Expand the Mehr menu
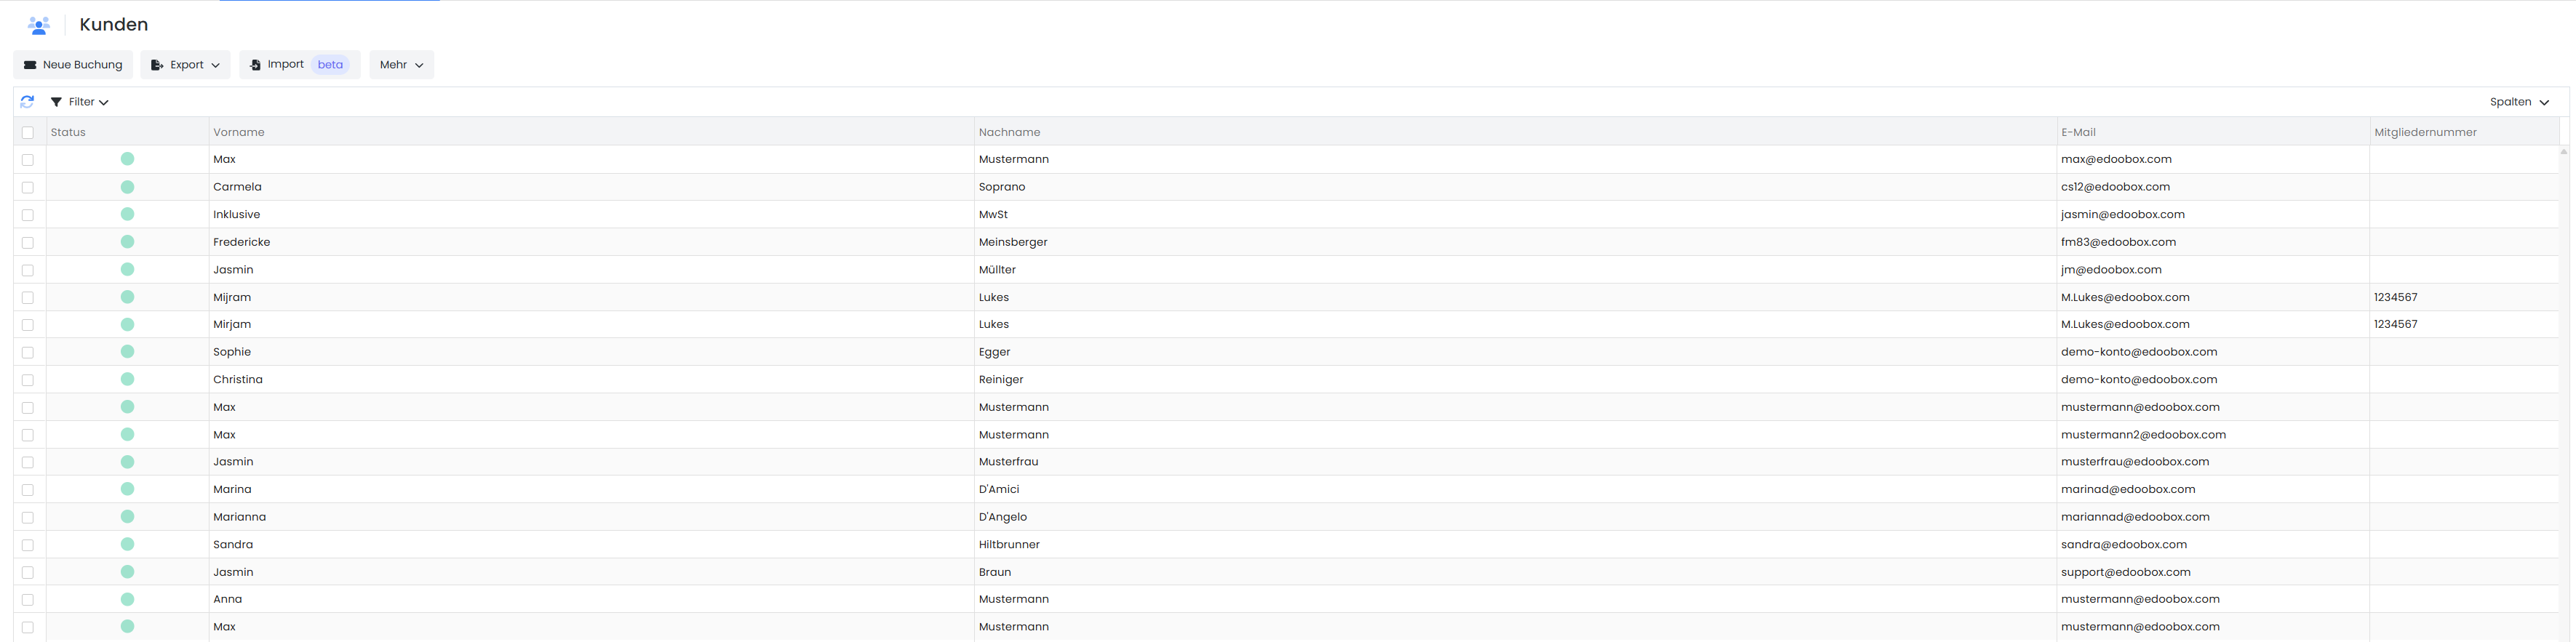 401,65
